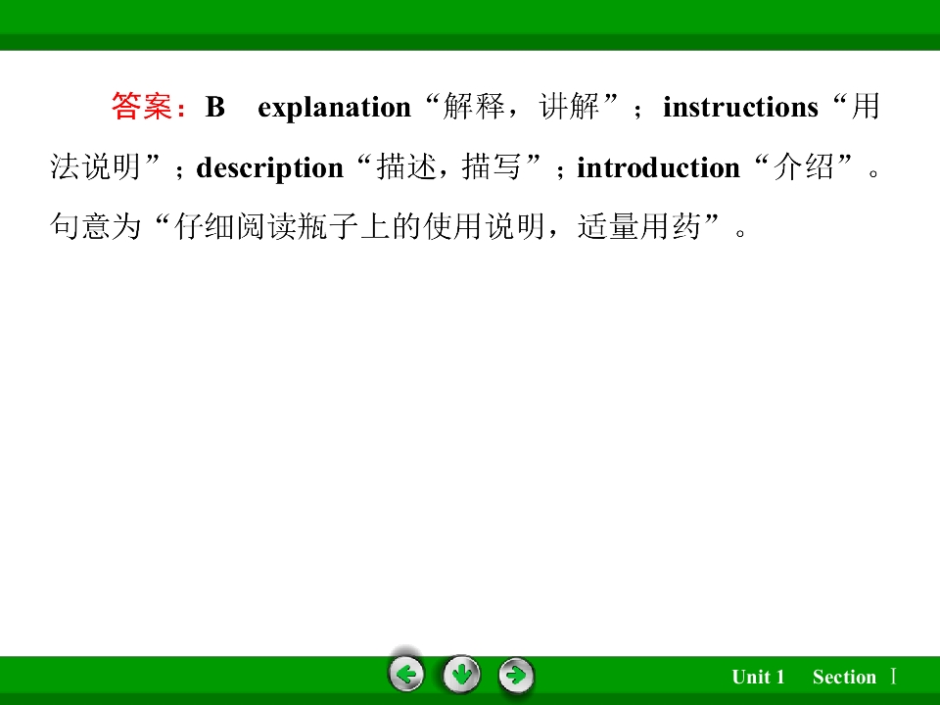Screen dimensions: 940x705
Task: Click the bold word description
Action: (x=270, y=168)
